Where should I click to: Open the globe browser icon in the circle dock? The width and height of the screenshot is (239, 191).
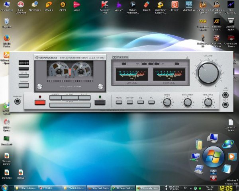228,144
